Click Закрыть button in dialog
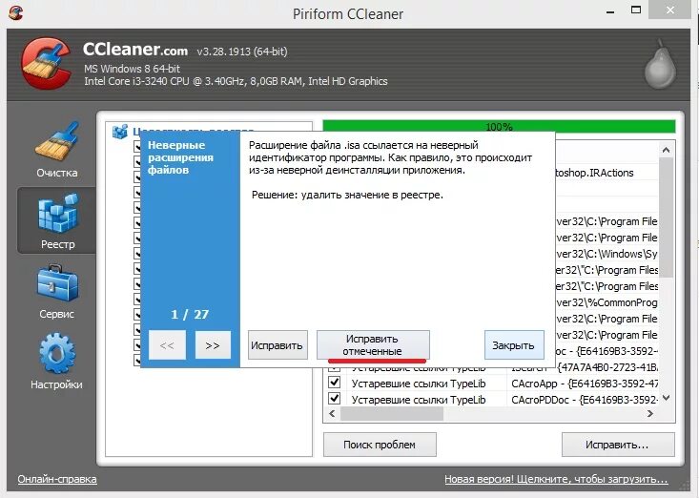The height and width of the screenshot is (498, 699). click(x=514, y=345)
